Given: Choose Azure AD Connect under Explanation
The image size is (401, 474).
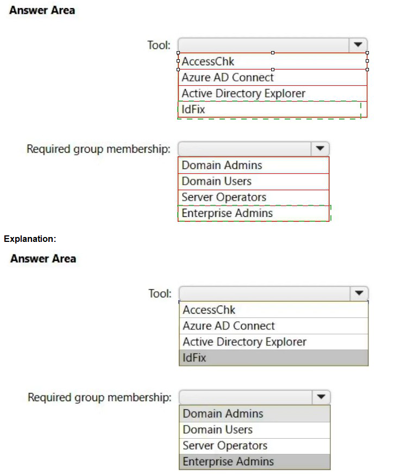Looking at the screenshot, I should [x=273, y=326].
